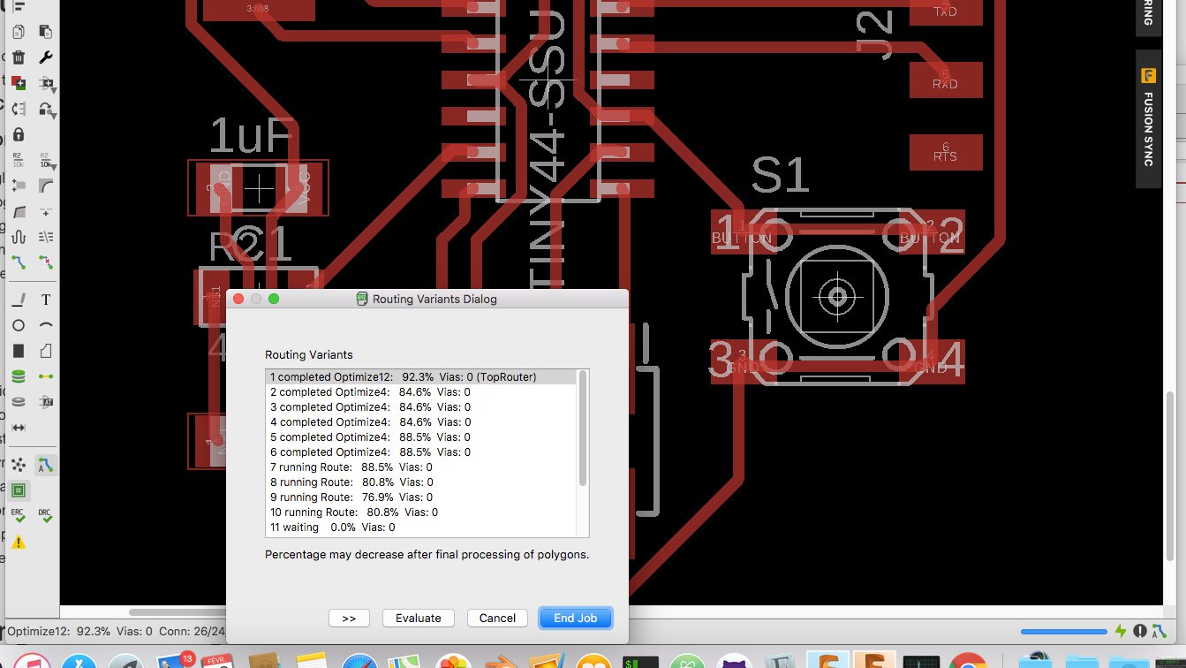Open Notes from the dock
The height and width of the screenshot is (668, 1186).
311,662
